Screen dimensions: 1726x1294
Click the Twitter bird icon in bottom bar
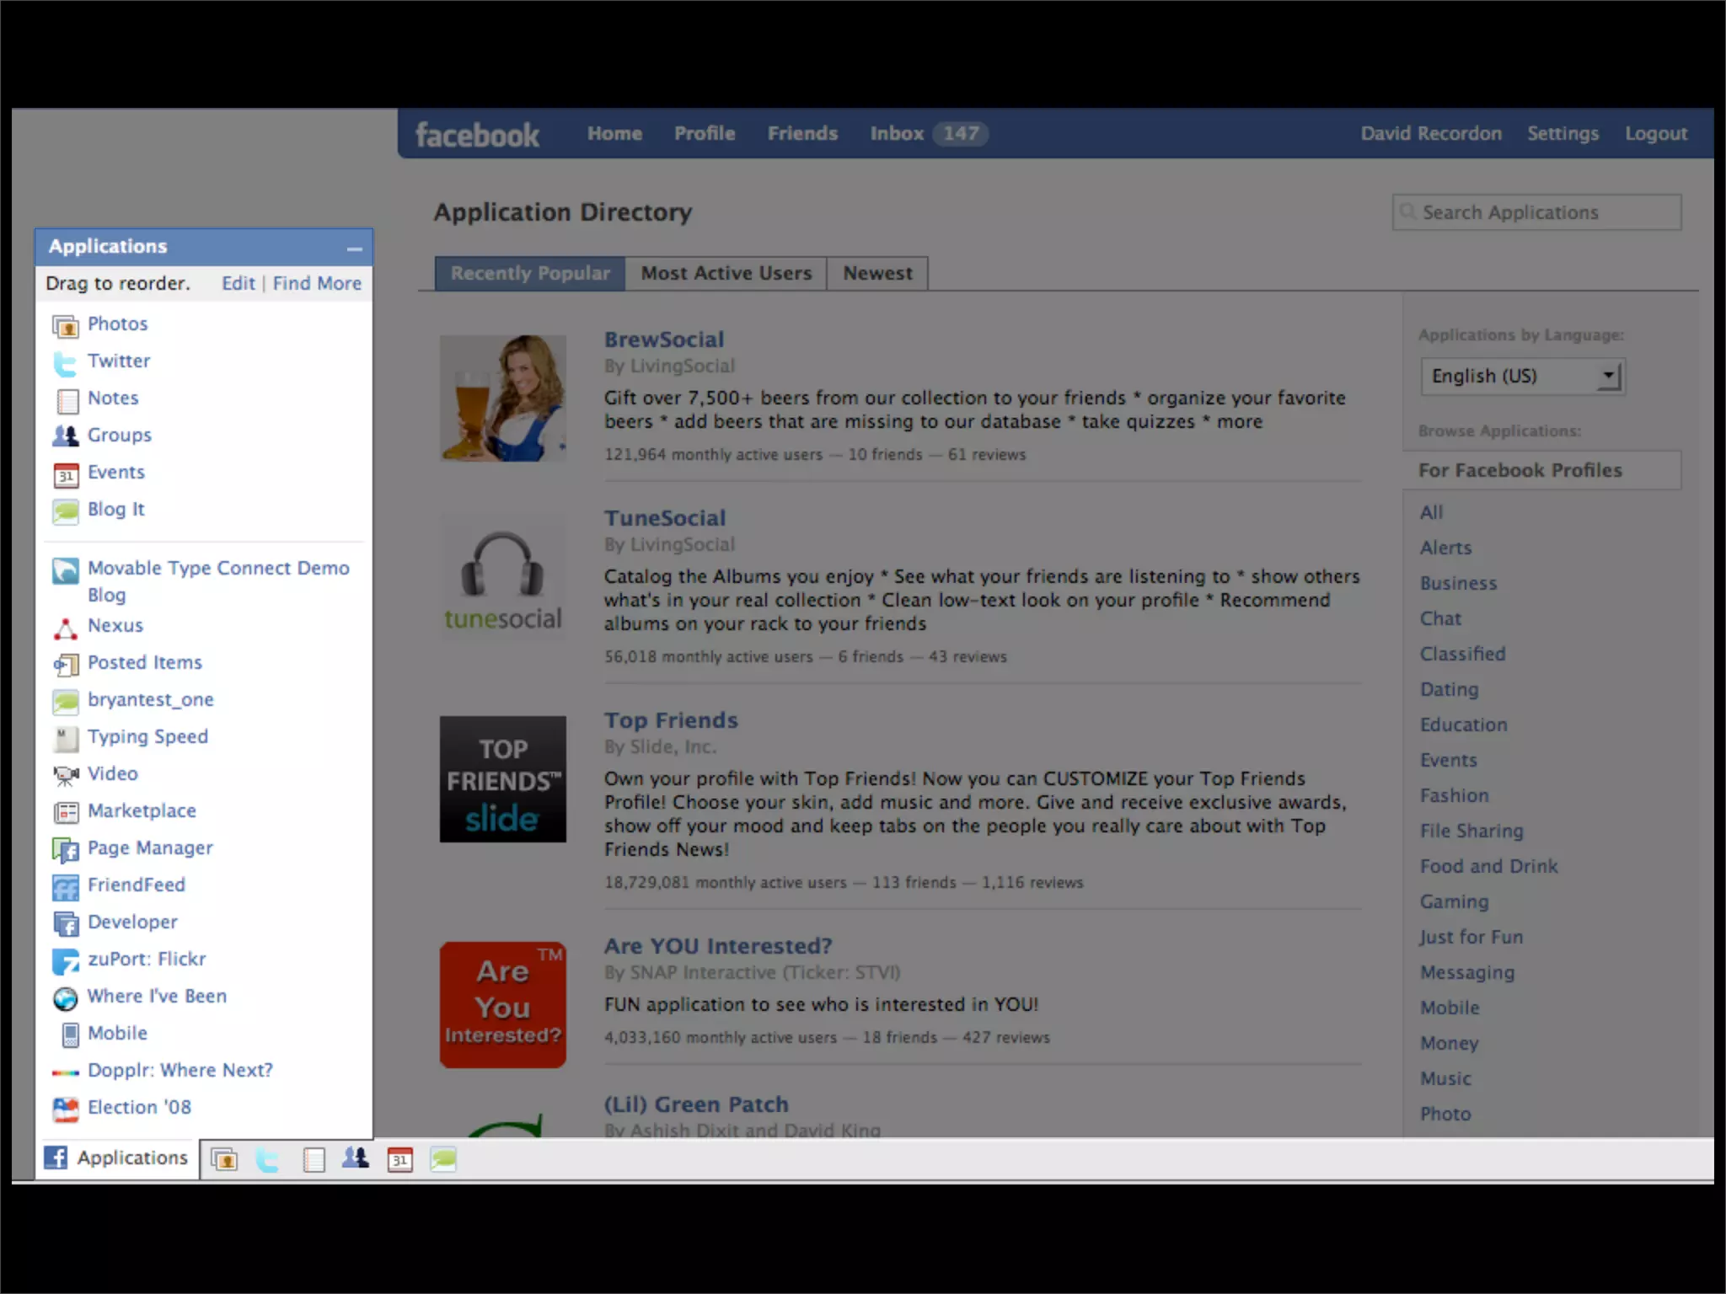(x=268, y=1160)
